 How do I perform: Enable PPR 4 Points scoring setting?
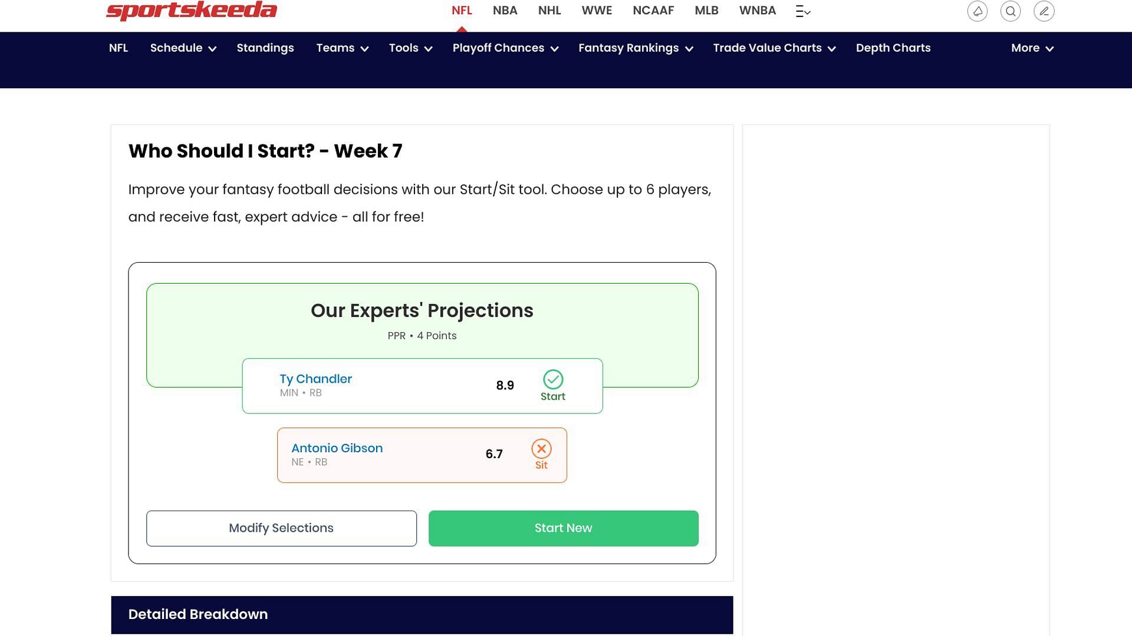coord(422,336)
